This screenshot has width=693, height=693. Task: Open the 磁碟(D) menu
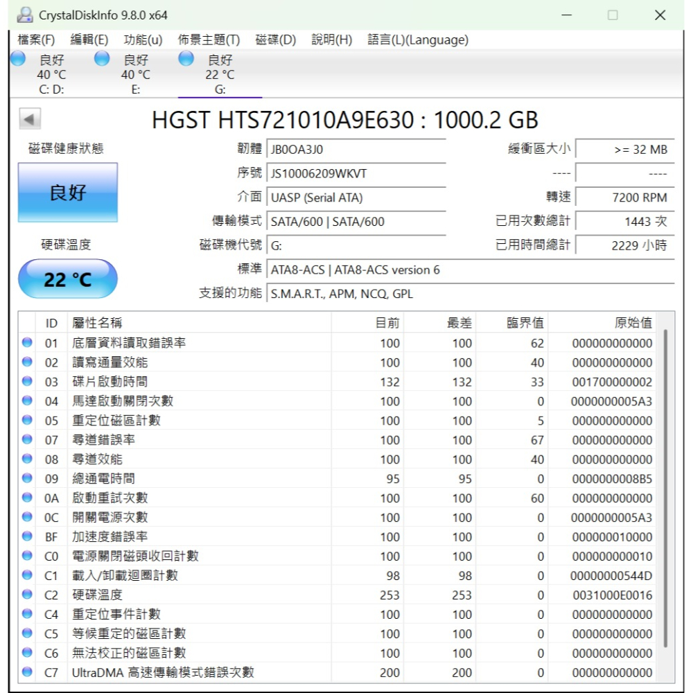(x=275, y=40)
